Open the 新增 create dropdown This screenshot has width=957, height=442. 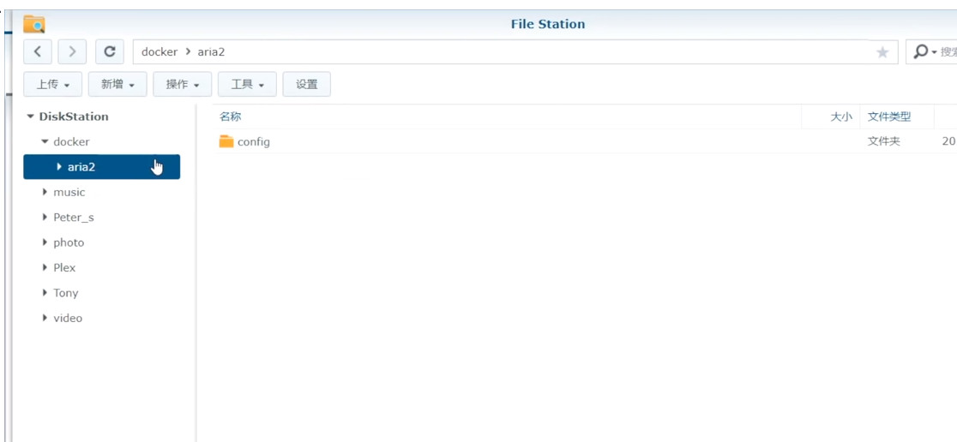tap(117, 84)
